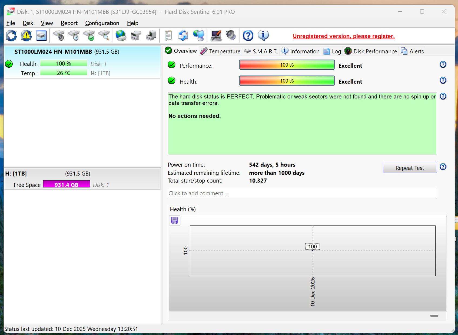Viewport: 458px width, 335px height.
Task: Show the Log tab
Action: [x=332, y=51]
